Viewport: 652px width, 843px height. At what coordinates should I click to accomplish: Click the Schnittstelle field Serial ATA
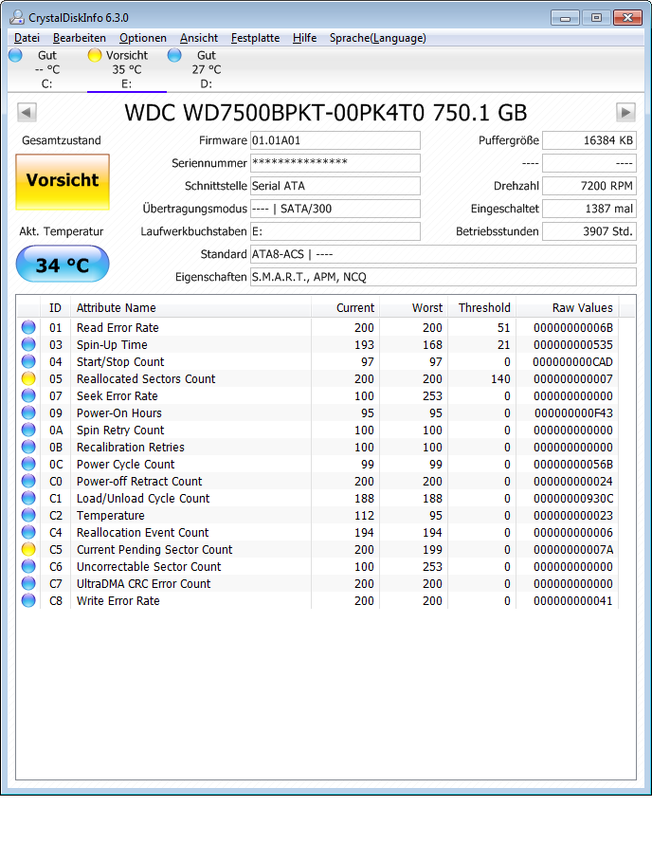tap(335, 186)
